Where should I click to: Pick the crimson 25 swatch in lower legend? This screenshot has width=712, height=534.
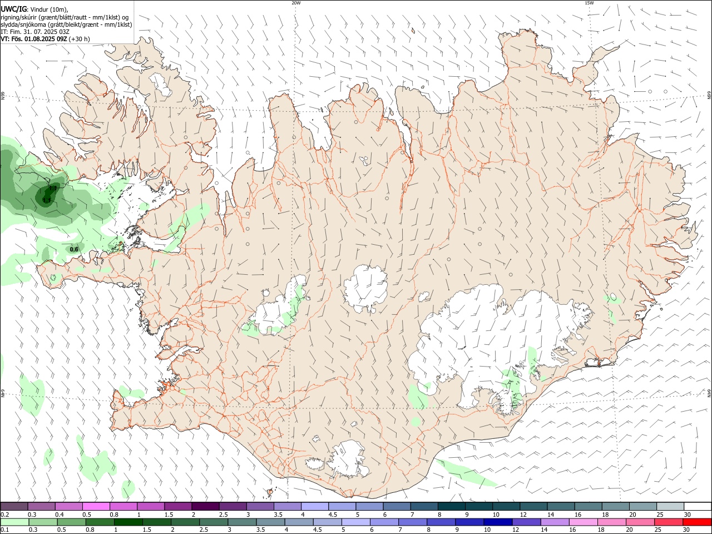(669, 522)
